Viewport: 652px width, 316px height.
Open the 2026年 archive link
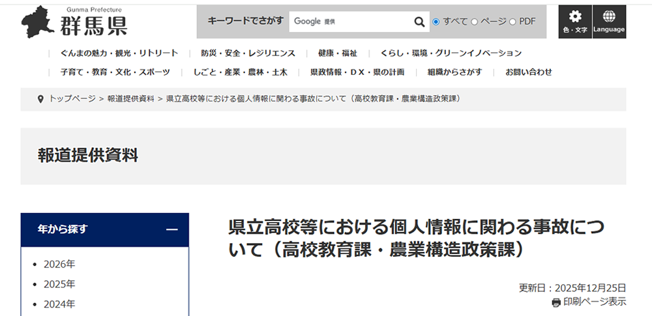59,264
